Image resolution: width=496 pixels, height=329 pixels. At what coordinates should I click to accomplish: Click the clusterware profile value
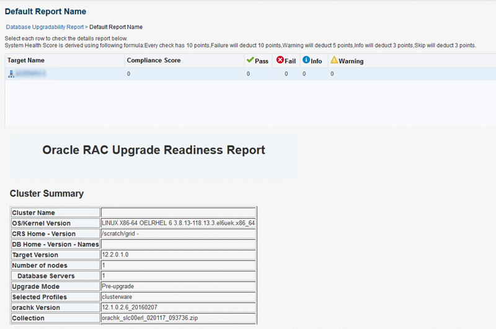pyautogui.click(x=179, y=297)
